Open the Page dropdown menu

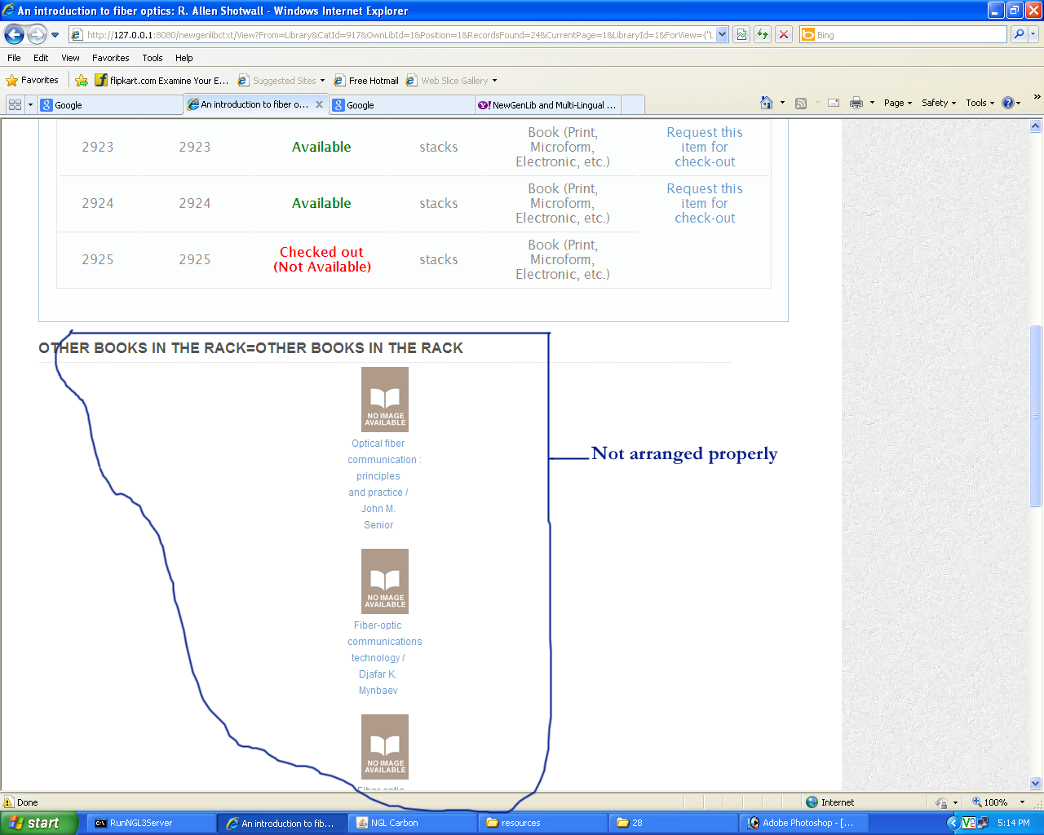(x=897, y=103)
